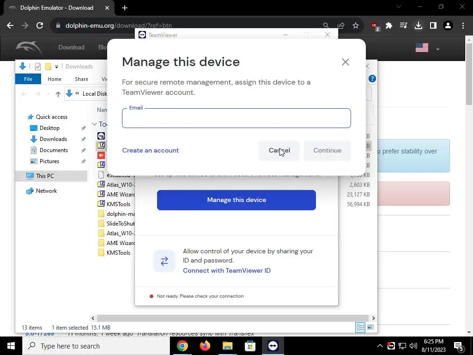Image resolution: width=473 pixels, height=355 pixels.
Task: Click the Email input field
Action: pos(236,118)
